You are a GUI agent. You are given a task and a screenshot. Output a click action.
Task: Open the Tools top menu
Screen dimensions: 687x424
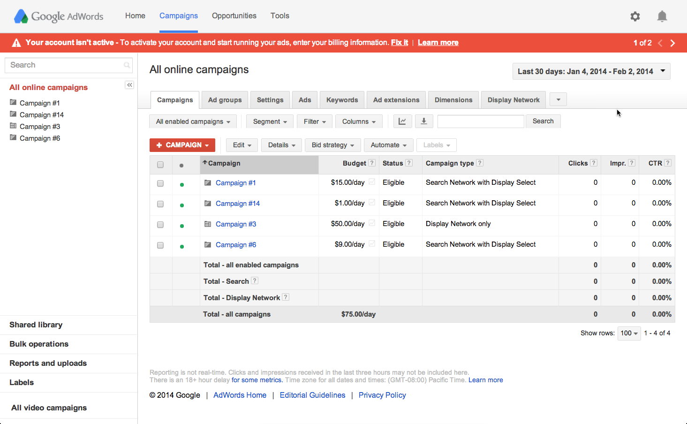(x=280, y=16)
